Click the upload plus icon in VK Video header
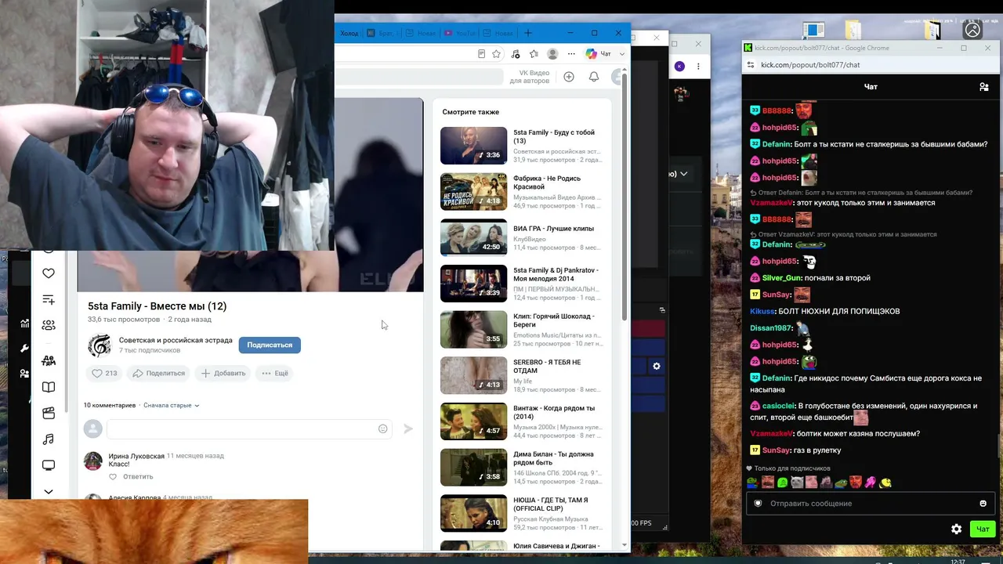1003x564 pixels. pos(569,77)
